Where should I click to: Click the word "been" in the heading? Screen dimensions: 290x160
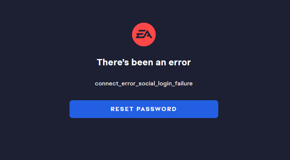click(142, 62)
